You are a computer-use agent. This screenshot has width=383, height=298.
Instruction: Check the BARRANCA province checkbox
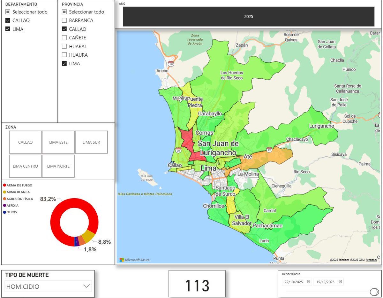[x=64, y=20]
